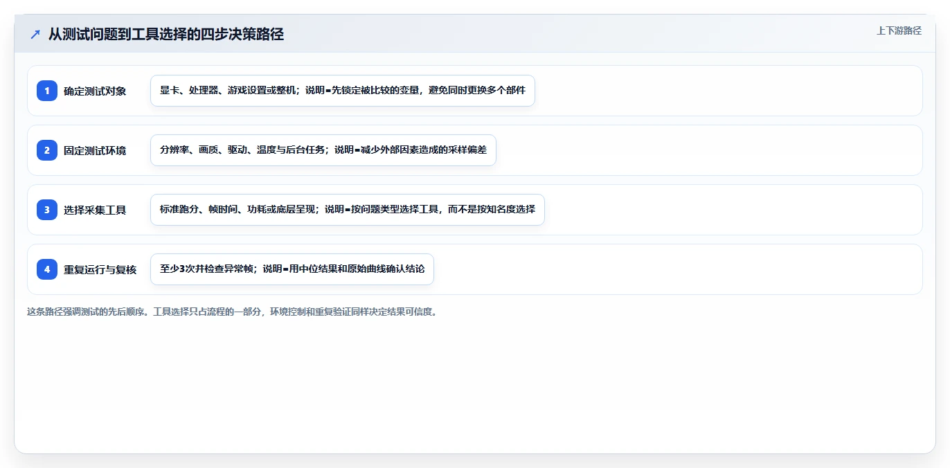Click the step 1 number badge
The width and height of the screenshot is (950, 468).
point(47,91)
